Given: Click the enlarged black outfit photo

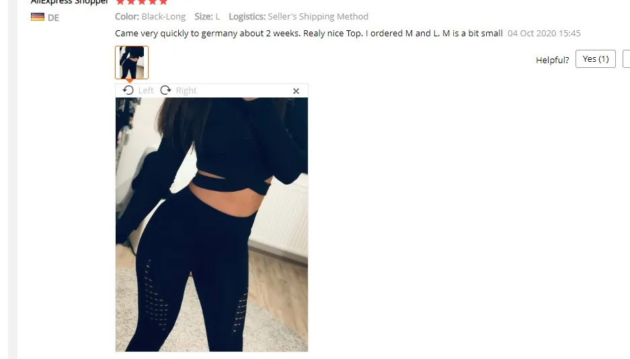Looking at the screenshot, I should click(212, 225).
